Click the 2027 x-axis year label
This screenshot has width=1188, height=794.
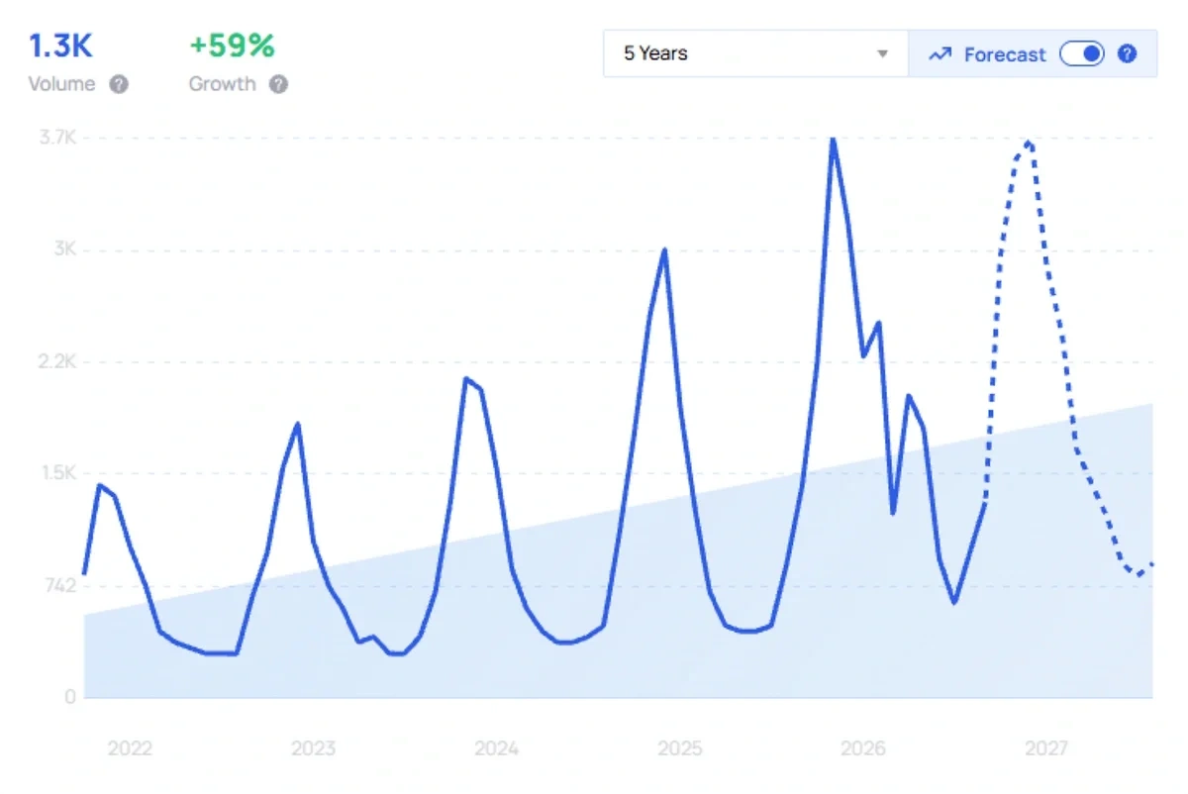pyautogui.click(x=1045, y=748)
